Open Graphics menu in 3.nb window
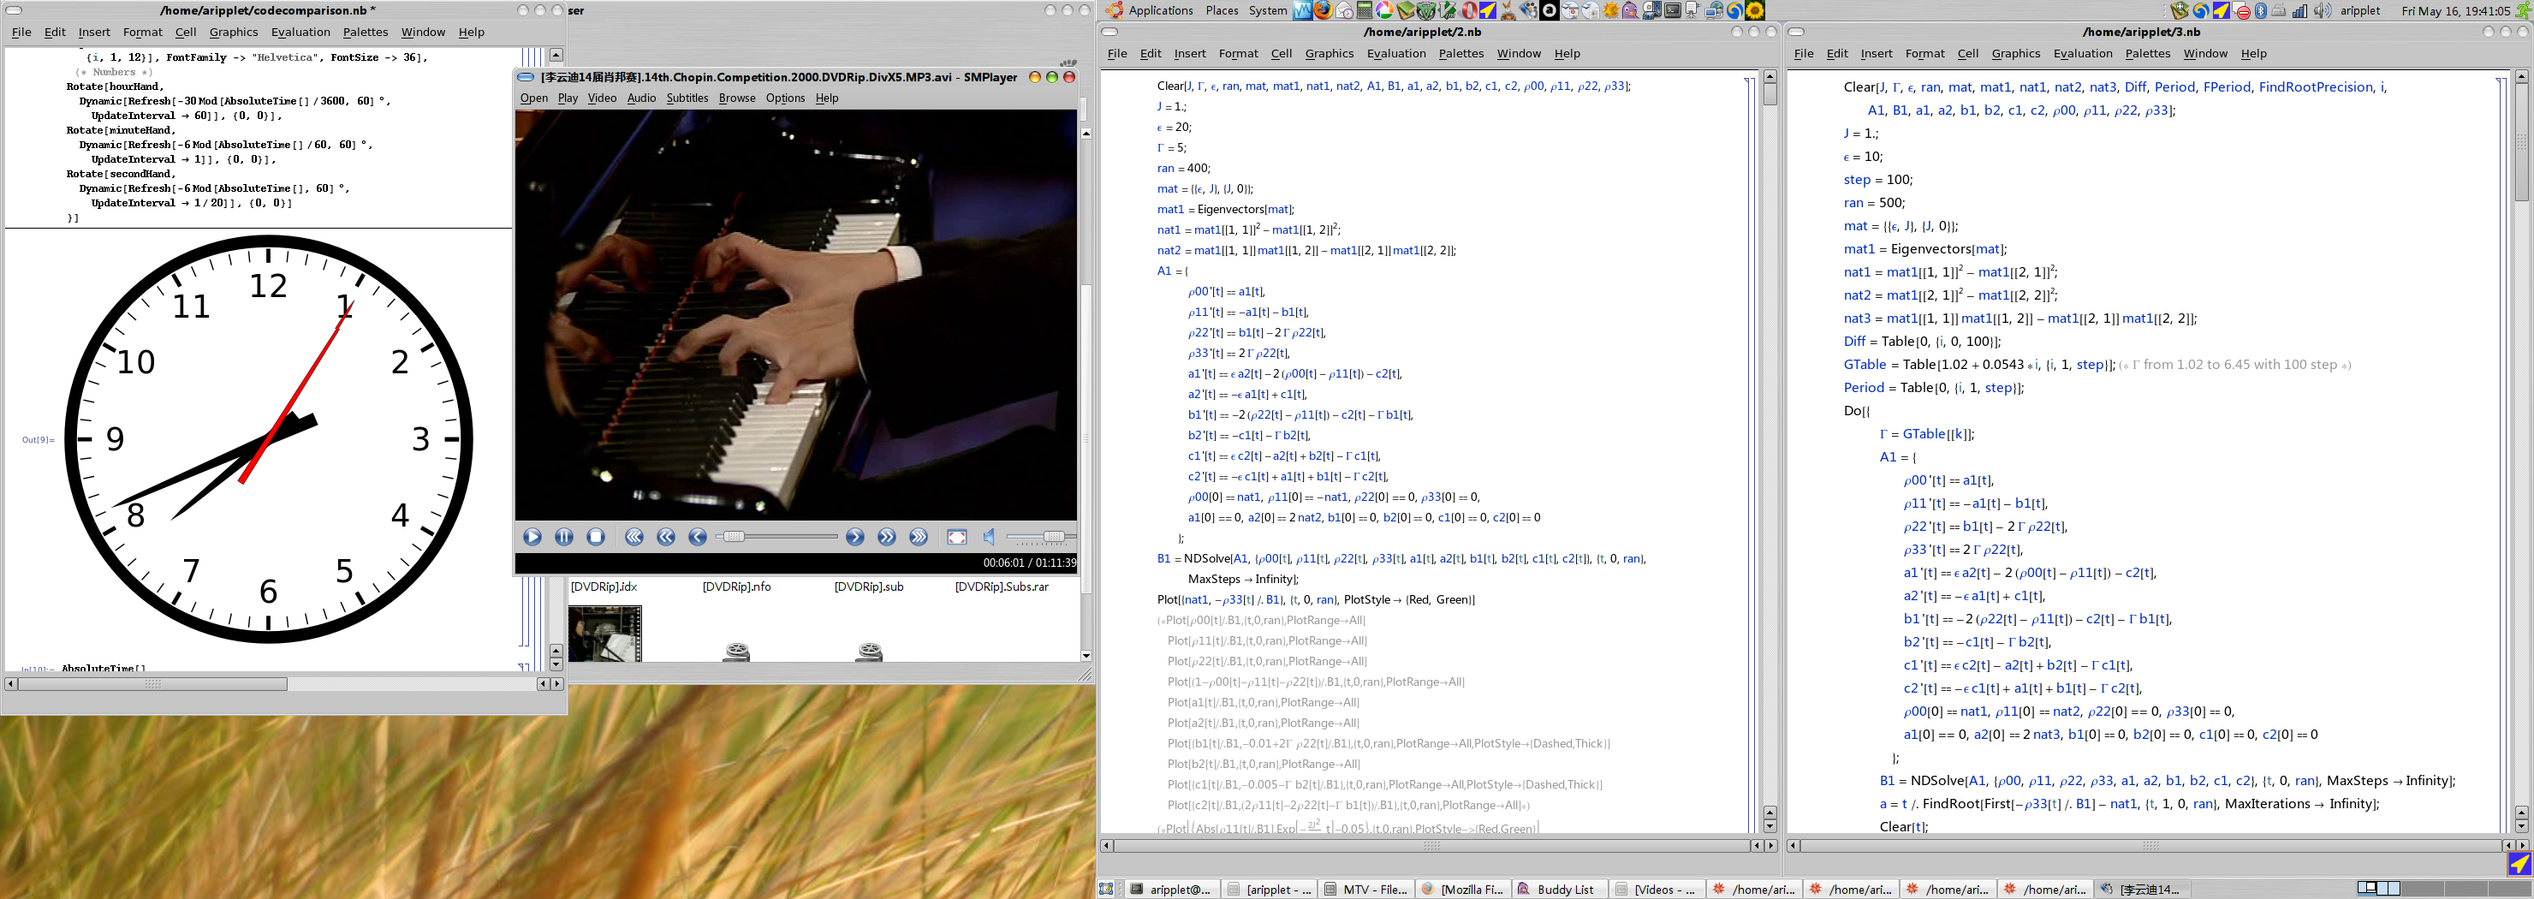This screenshot has height=899, width=2534. click(2015, 54)
